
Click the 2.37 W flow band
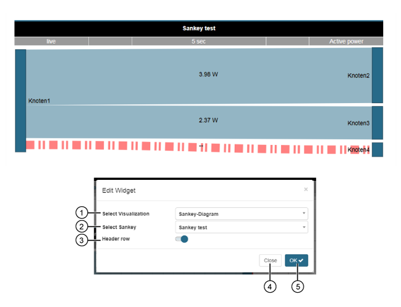[199, 121]
